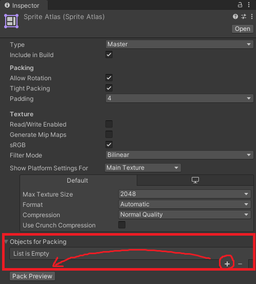
Task: Remove an item with the minus icon
Action: (240, 264)
